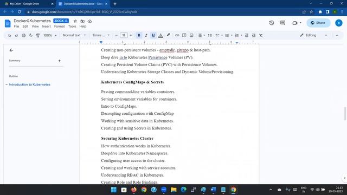The image size is (347, 195).
Task: Open the Tools menu
Action: 72,27
